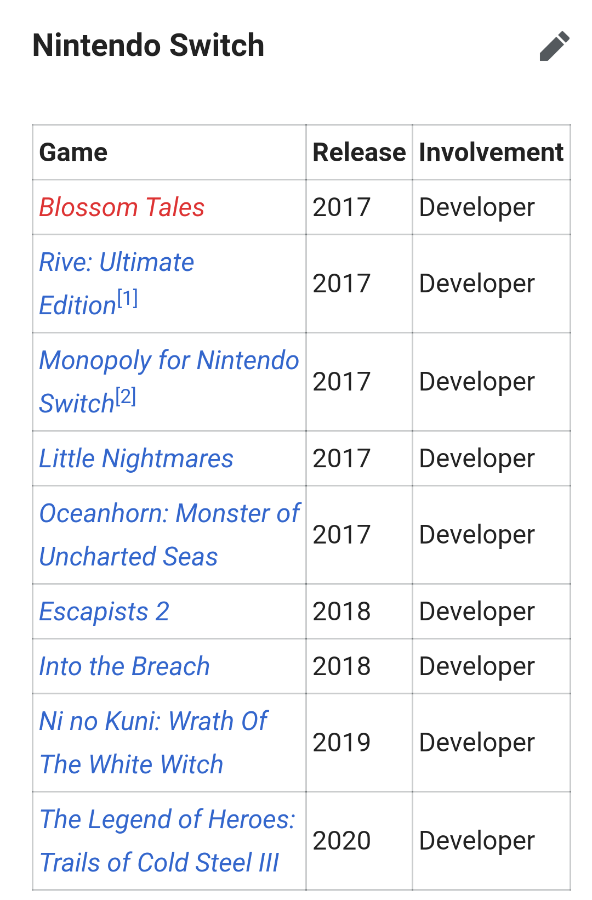Screen dimensions: 592x900
Task: Click the Involvement column header
Action: (491, 152)
